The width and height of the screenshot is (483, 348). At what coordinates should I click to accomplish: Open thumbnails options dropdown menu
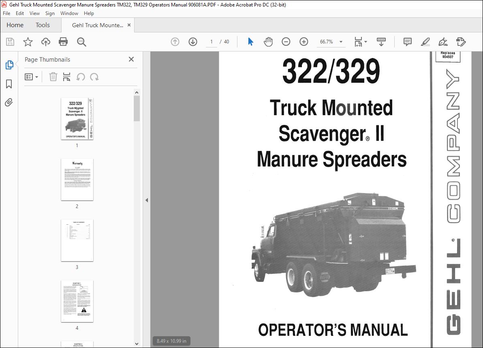32,77
